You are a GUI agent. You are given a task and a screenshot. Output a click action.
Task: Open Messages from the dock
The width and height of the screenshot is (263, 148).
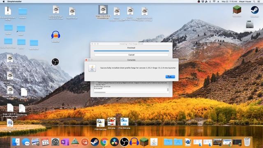tap(26, 142)
